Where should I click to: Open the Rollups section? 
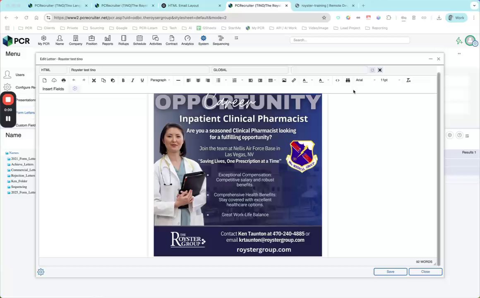click(x=123, y=40)
